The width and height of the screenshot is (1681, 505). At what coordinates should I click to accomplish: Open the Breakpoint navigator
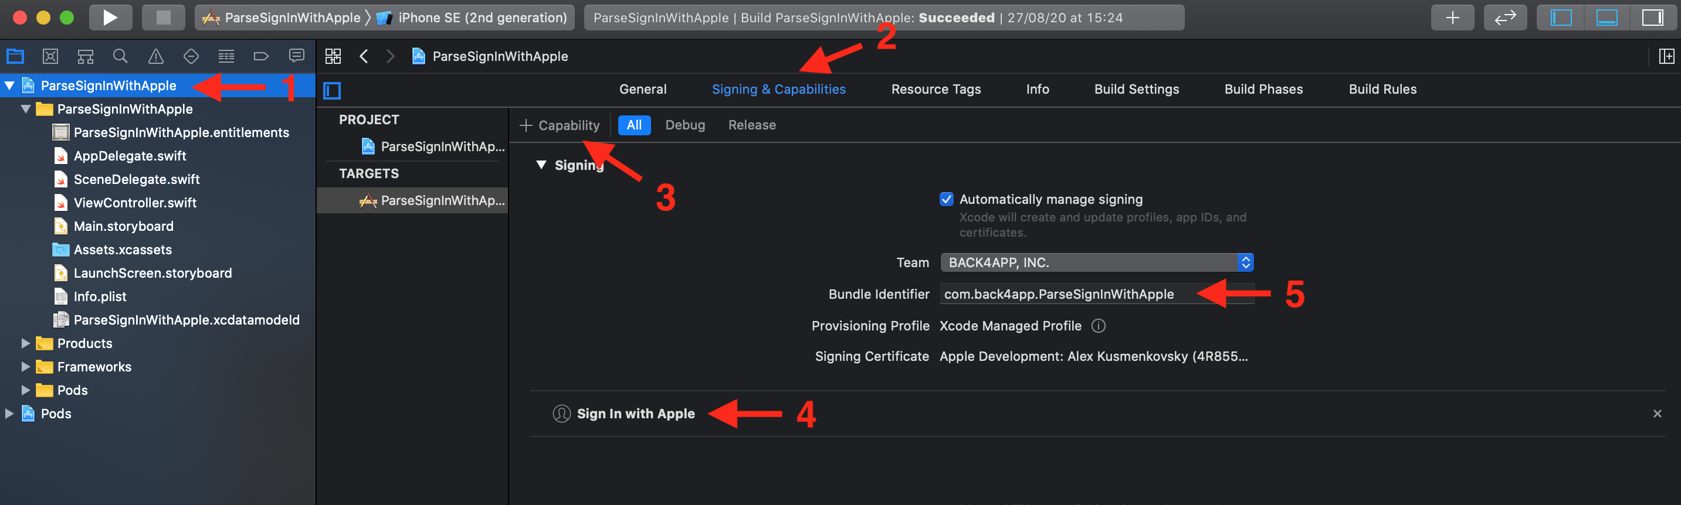261,56
